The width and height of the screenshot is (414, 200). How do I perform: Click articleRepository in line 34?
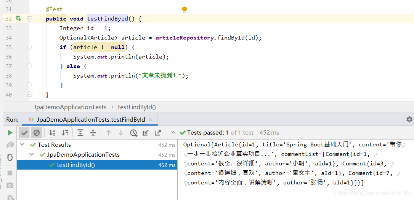(x=185, y=38)
